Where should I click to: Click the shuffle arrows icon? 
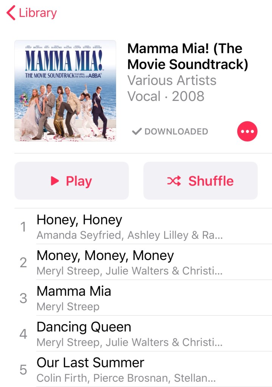(x=174, y=181)
